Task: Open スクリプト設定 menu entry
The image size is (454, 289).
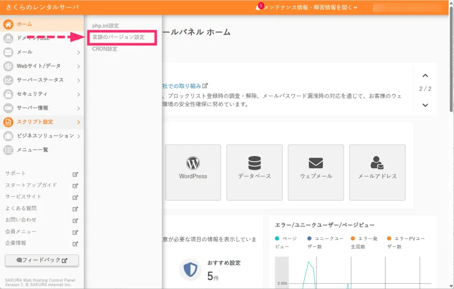Action: (42, 122)
